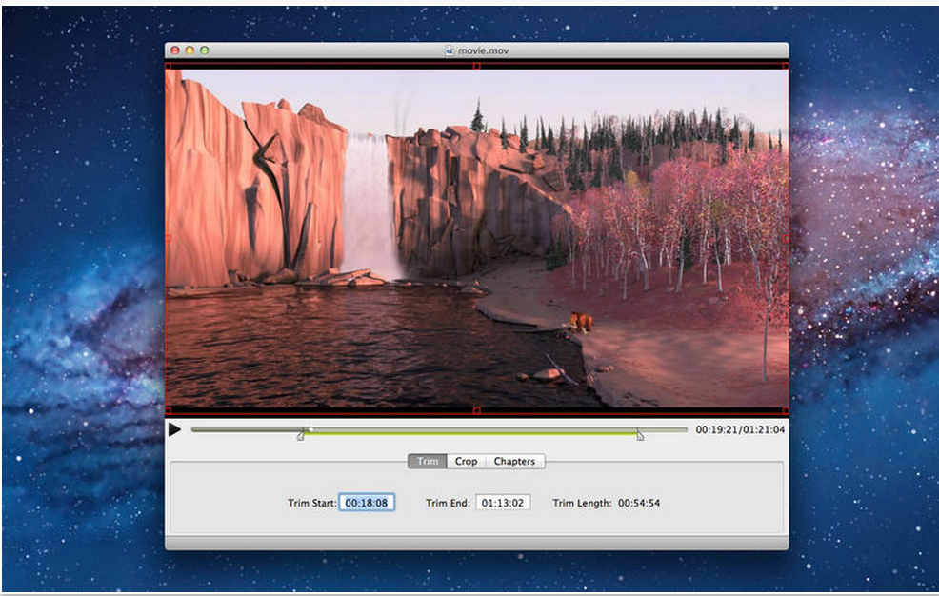
Task: Click the movie.mov window title
Action: pos(483,50)
